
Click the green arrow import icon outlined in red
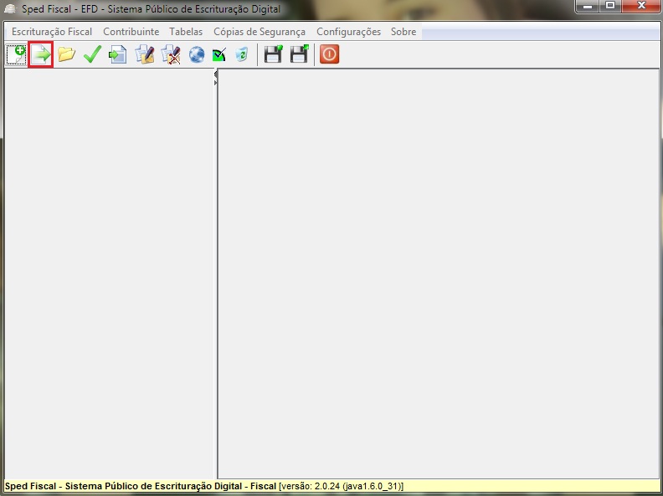coord(41,55)
